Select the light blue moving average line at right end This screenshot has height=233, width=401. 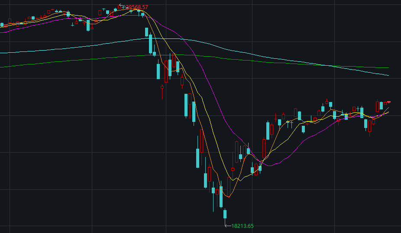click(x=387, y=75)
